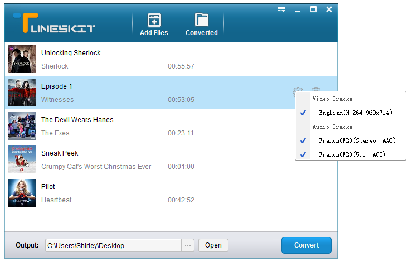Open the menu icon in title bar
The height and width of the screenshot is (262, 409).
click(x=281, y=9)
